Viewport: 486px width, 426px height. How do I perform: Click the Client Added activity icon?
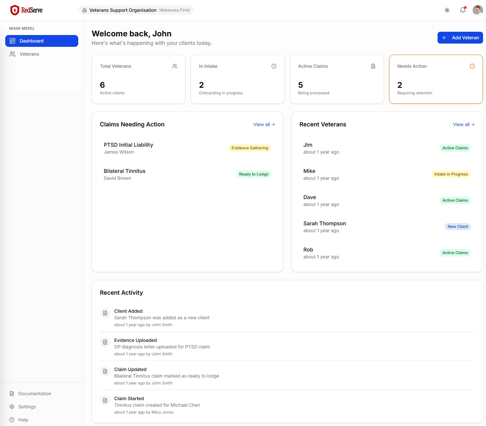point(105,313)
